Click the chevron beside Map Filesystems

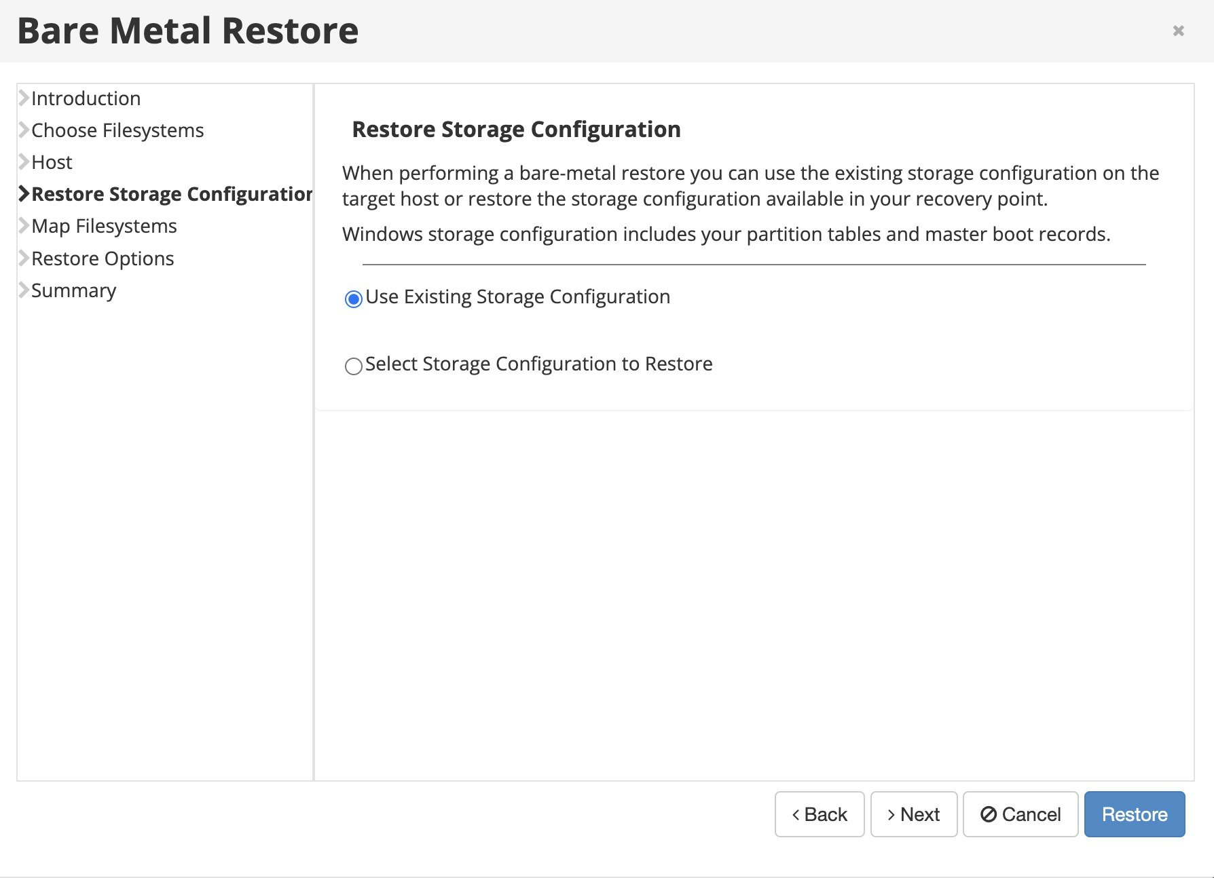(24, 226)
